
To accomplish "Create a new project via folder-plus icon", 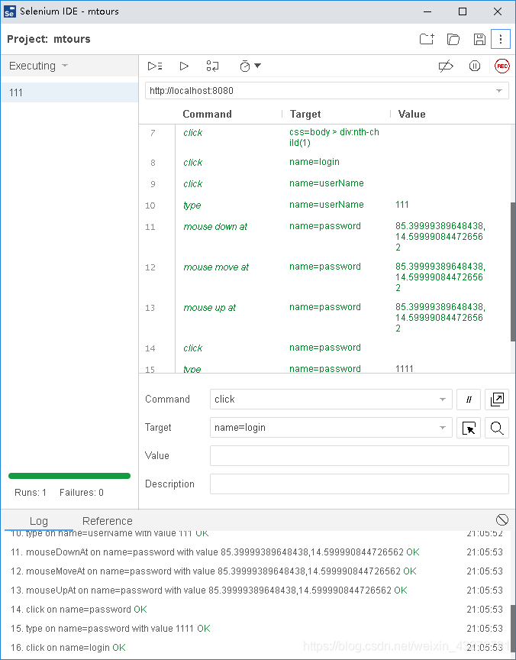I will (427, 39).
